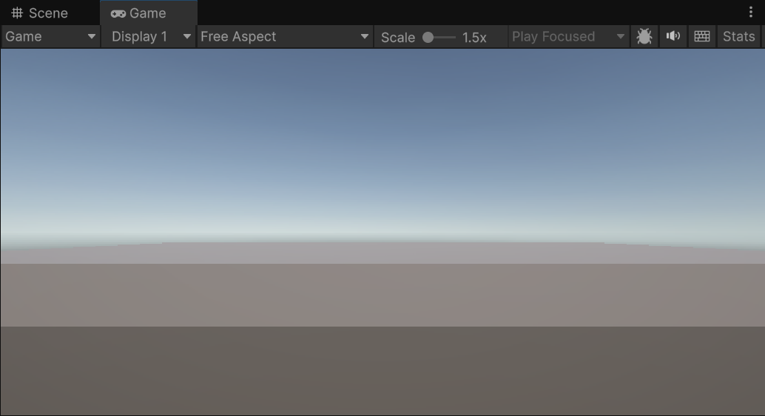
Task: Show the Stats overlay
Action: point(738,36)
